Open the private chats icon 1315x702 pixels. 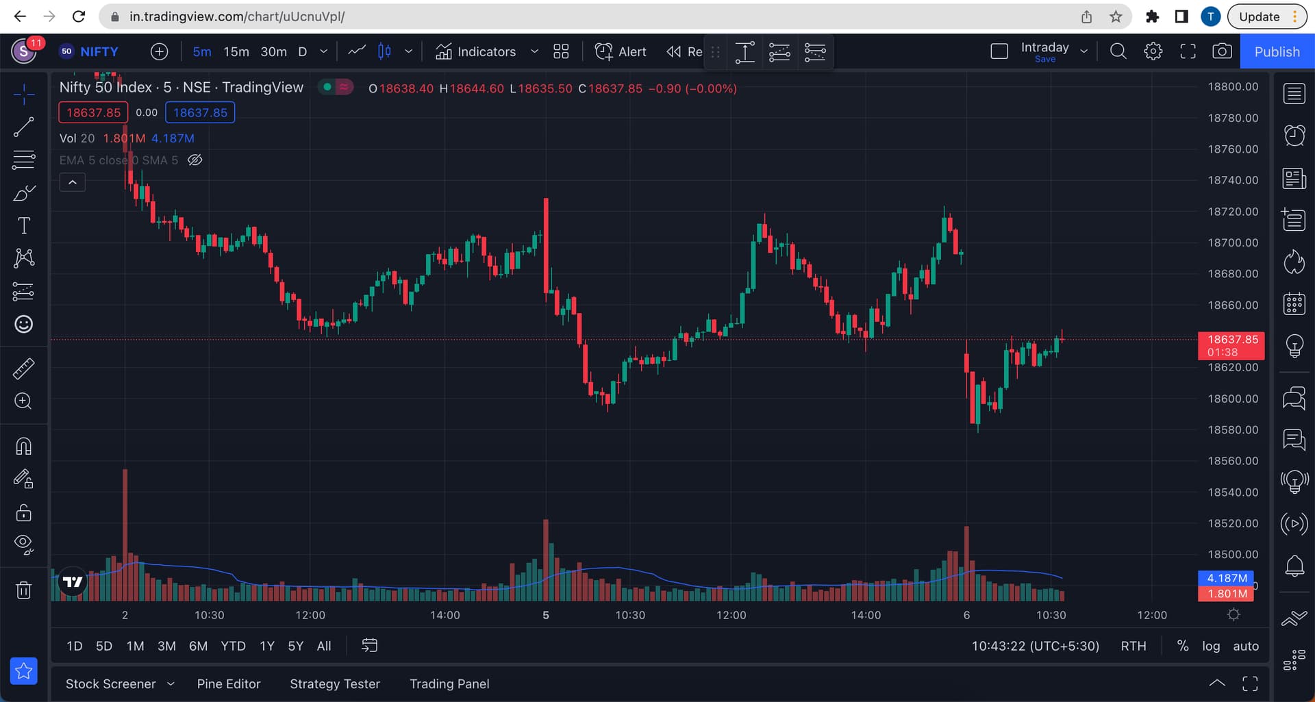1294,440
